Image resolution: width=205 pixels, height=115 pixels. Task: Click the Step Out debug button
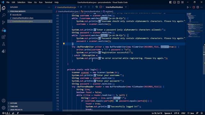tap(93, 7)
